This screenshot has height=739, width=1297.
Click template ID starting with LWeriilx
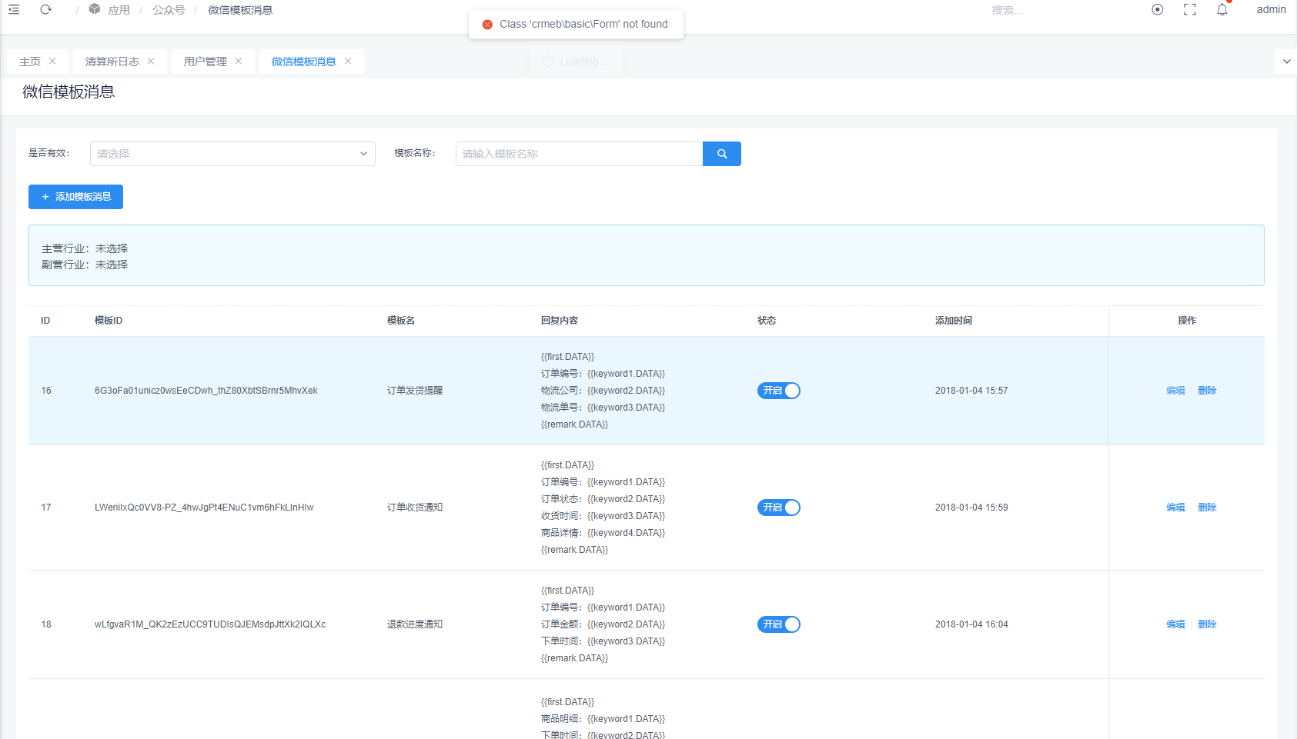click(x=204, y=508)
